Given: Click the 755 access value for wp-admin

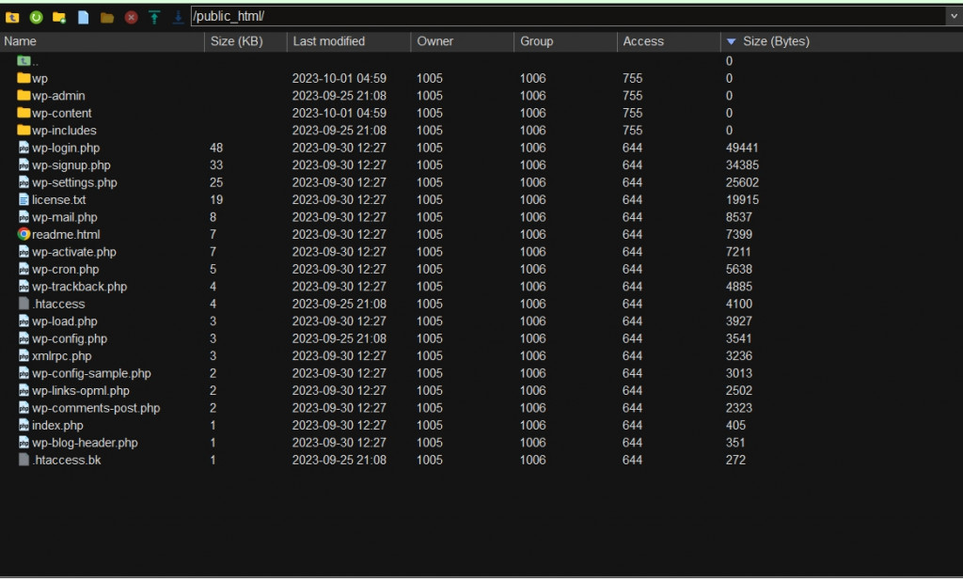Looking at the screenshot, I should point(632,95).
